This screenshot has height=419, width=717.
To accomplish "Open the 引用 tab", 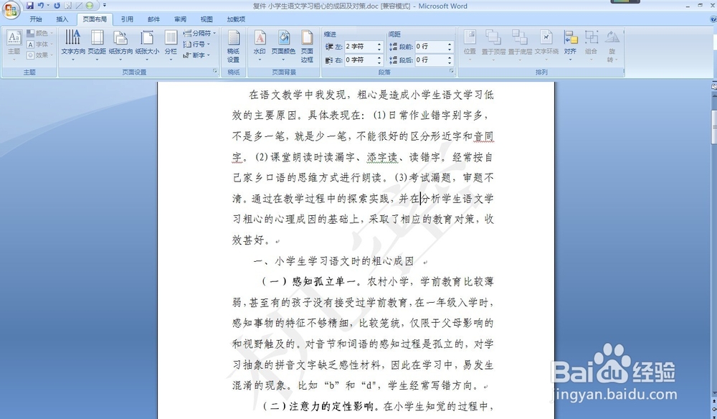I will [x=127, y=19].
